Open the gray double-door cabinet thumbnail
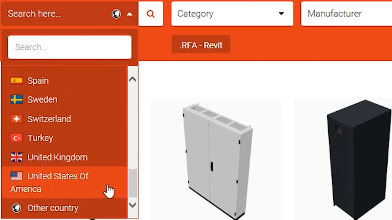The height and width of the screenshot is (220, 392). (216, 159)
